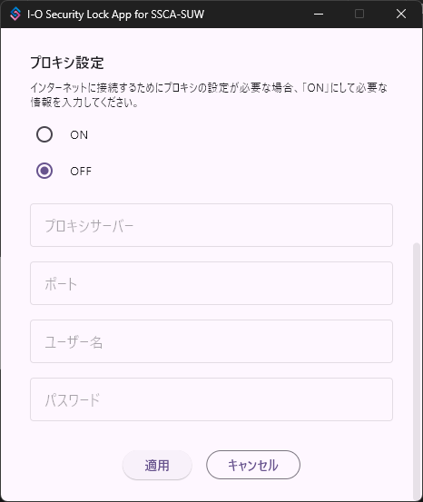
Task: Close the proxy settings window
Action: pos(401,15)
